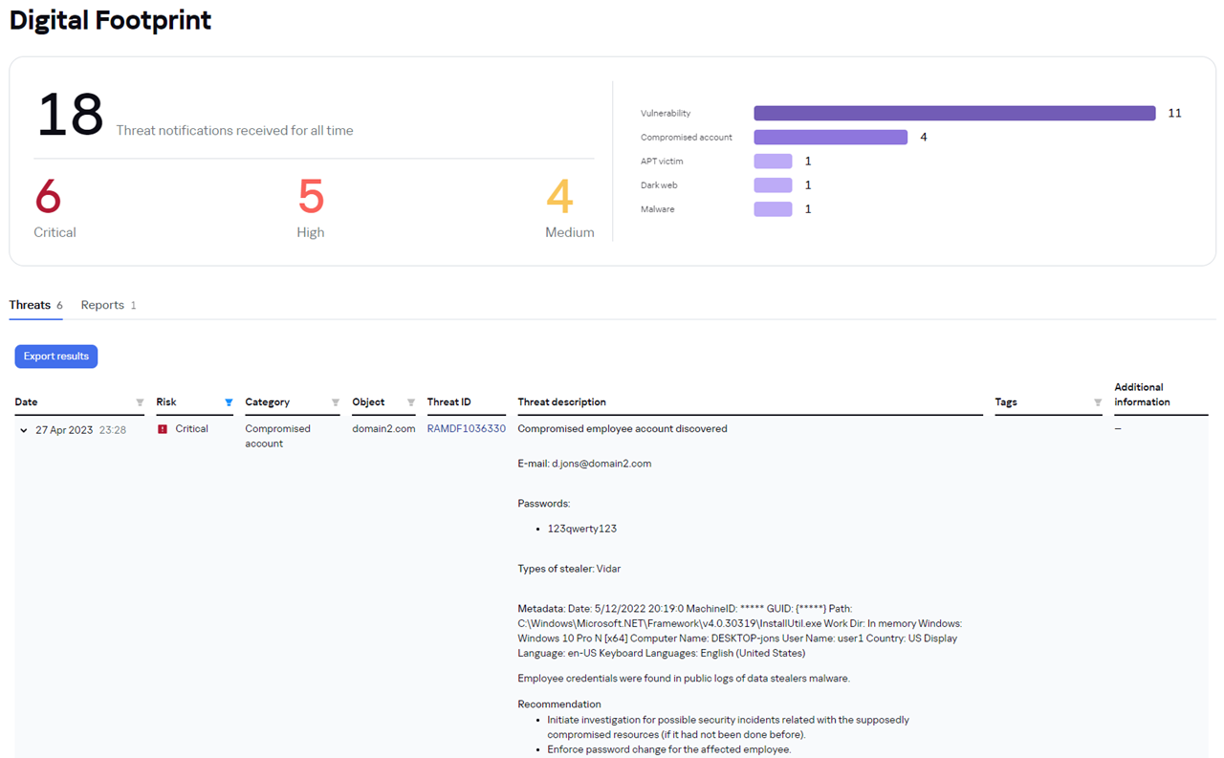Click the Medium count of 4
This screenshot has width=1224, height=758.
coord(559,197)
